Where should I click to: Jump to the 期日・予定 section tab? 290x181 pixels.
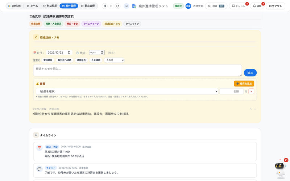click(72, 24)
